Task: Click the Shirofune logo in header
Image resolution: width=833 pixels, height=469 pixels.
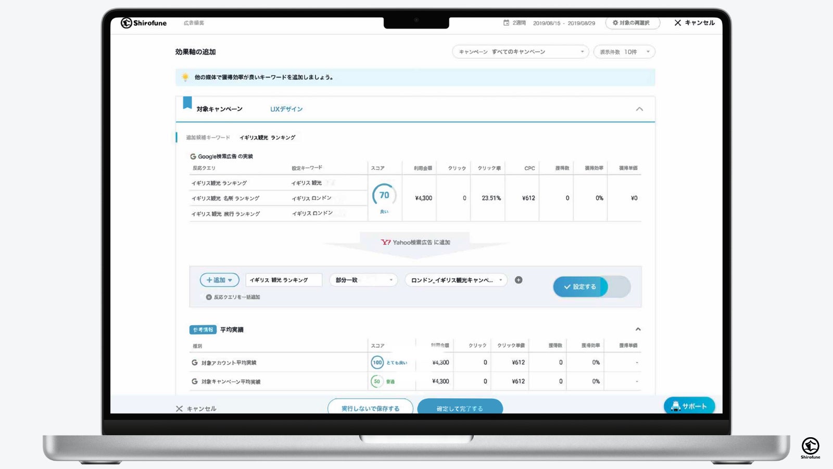Action: click(x=144, y=23)
